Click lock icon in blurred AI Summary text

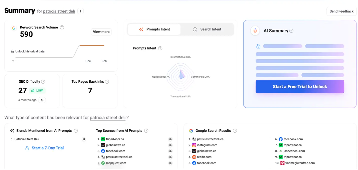click(x=258, y=46)
